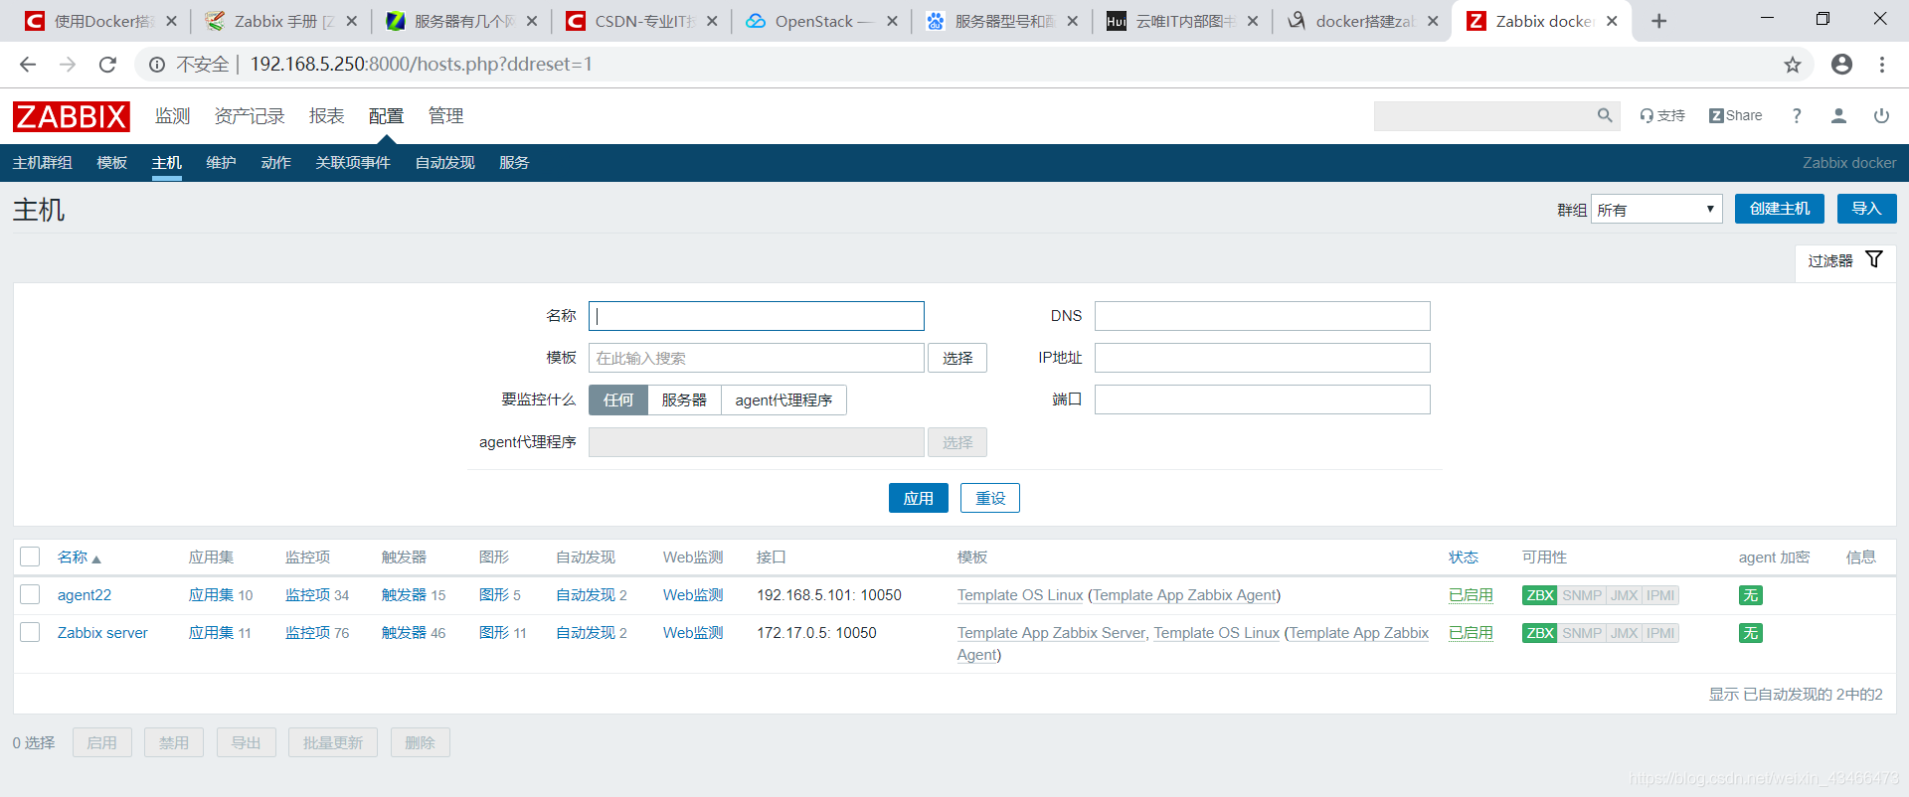1909x797 pixels.
Task: Focus the DNS filter input
Action: click(x=1262, y=316)
